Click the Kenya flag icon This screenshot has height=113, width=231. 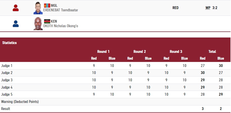[47, 21]
